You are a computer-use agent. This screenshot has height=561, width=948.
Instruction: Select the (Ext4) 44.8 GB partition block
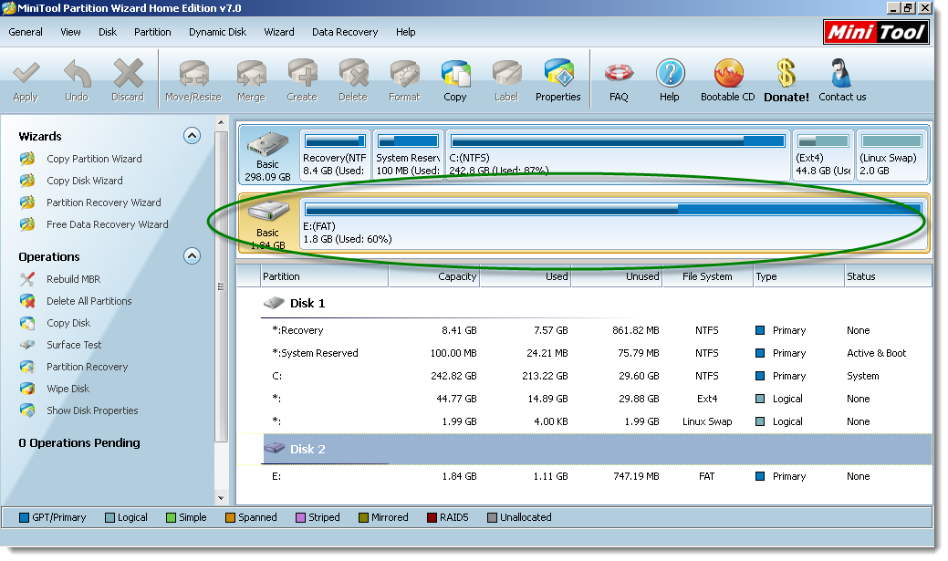pos(823,155)
